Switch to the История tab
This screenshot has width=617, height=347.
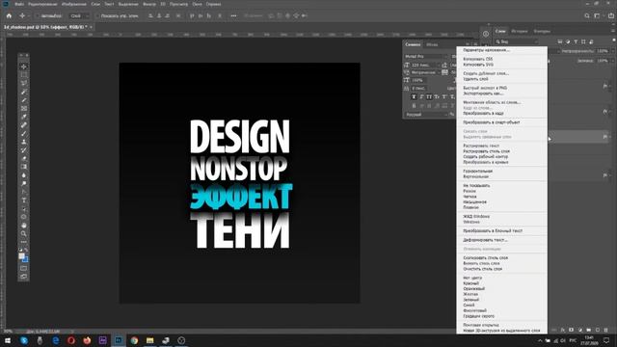coord(520,31)
